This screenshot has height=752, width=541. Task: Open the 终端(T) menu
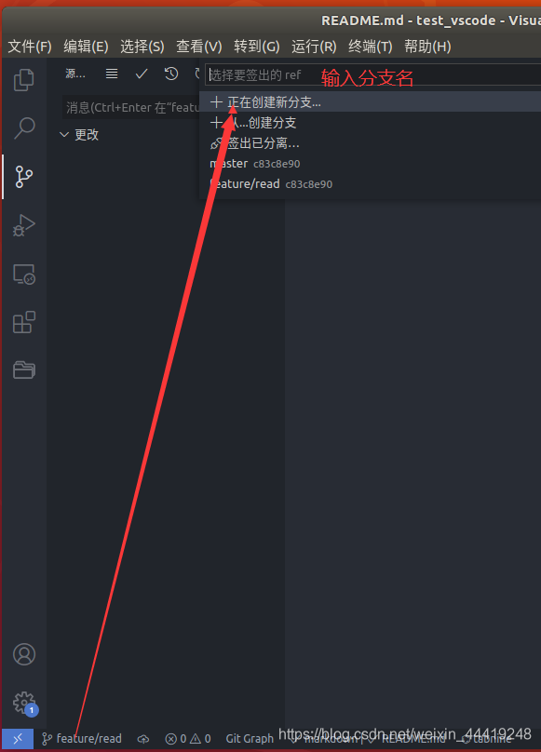coord(370,47)
